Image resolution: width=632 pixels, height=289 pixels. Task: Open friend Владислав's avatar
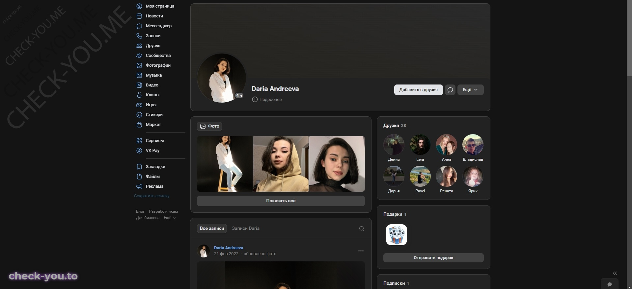tap(473, 145)
